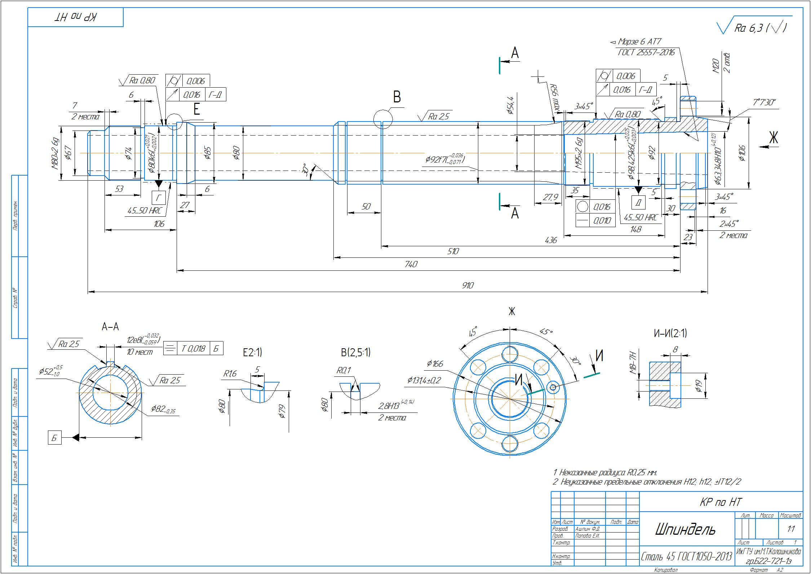The image size is (811, 574).
Task: Click the section diameter "ø82" with -0,35 tolerance
Action: click(x=163, y=409)
